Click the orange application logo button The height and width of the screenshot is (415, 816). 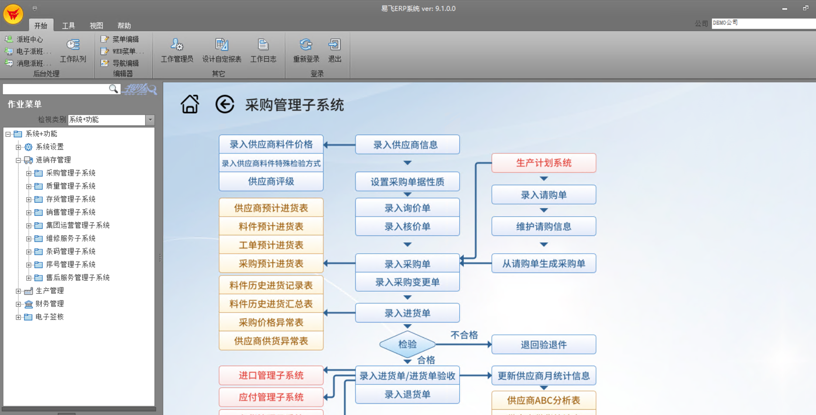pyautogui.click(x=13, y=14)
